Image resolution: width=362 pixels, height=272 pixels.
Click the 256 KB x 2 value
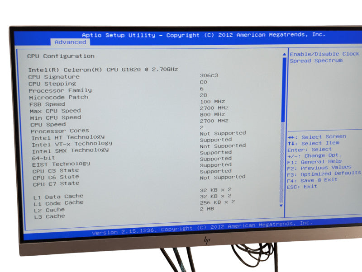218,202
